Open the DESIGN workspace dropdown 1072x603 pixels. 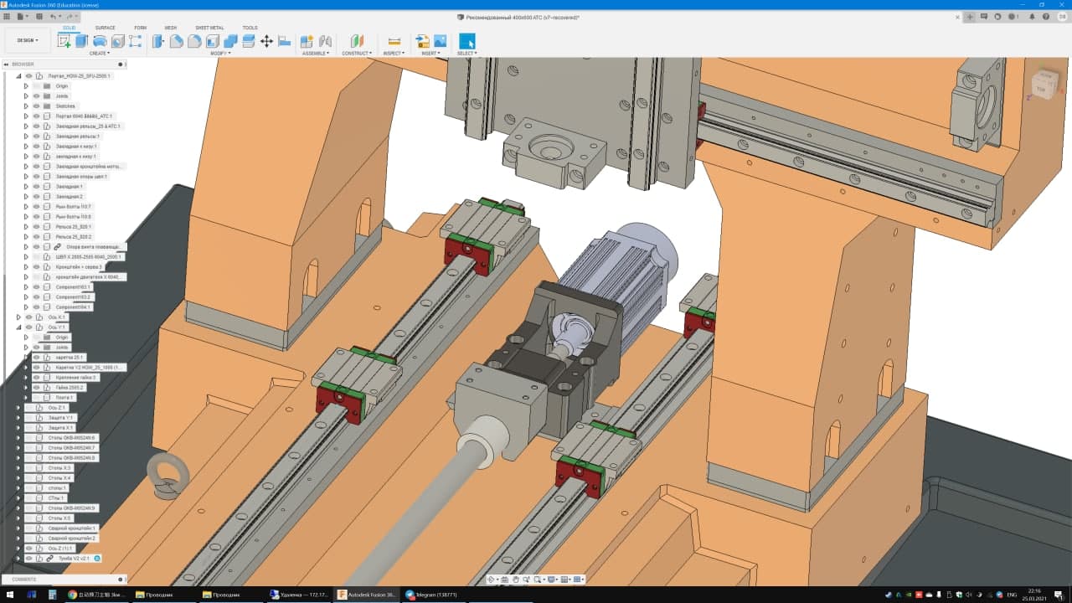coord(28,40)
